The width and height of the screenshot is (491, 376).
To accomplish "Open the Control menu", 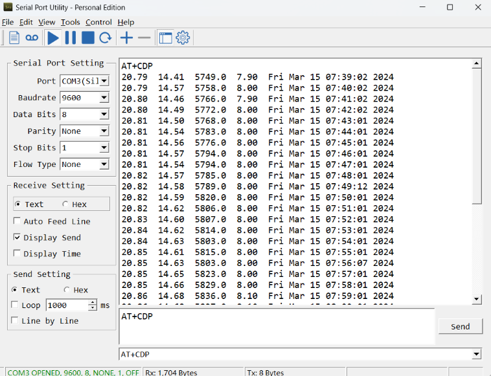I will coord(98,22).
